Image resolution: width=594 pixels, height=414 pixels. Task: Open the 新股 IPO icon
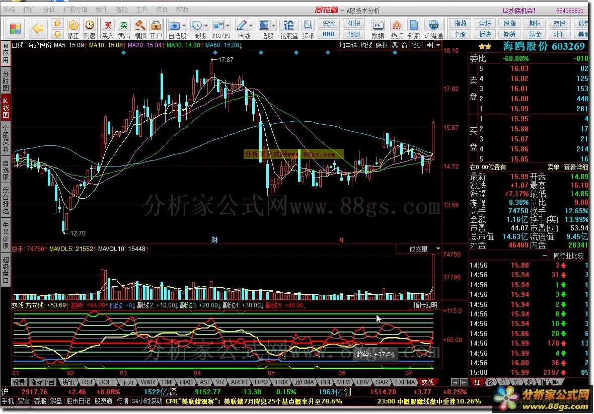coord(414,29)
